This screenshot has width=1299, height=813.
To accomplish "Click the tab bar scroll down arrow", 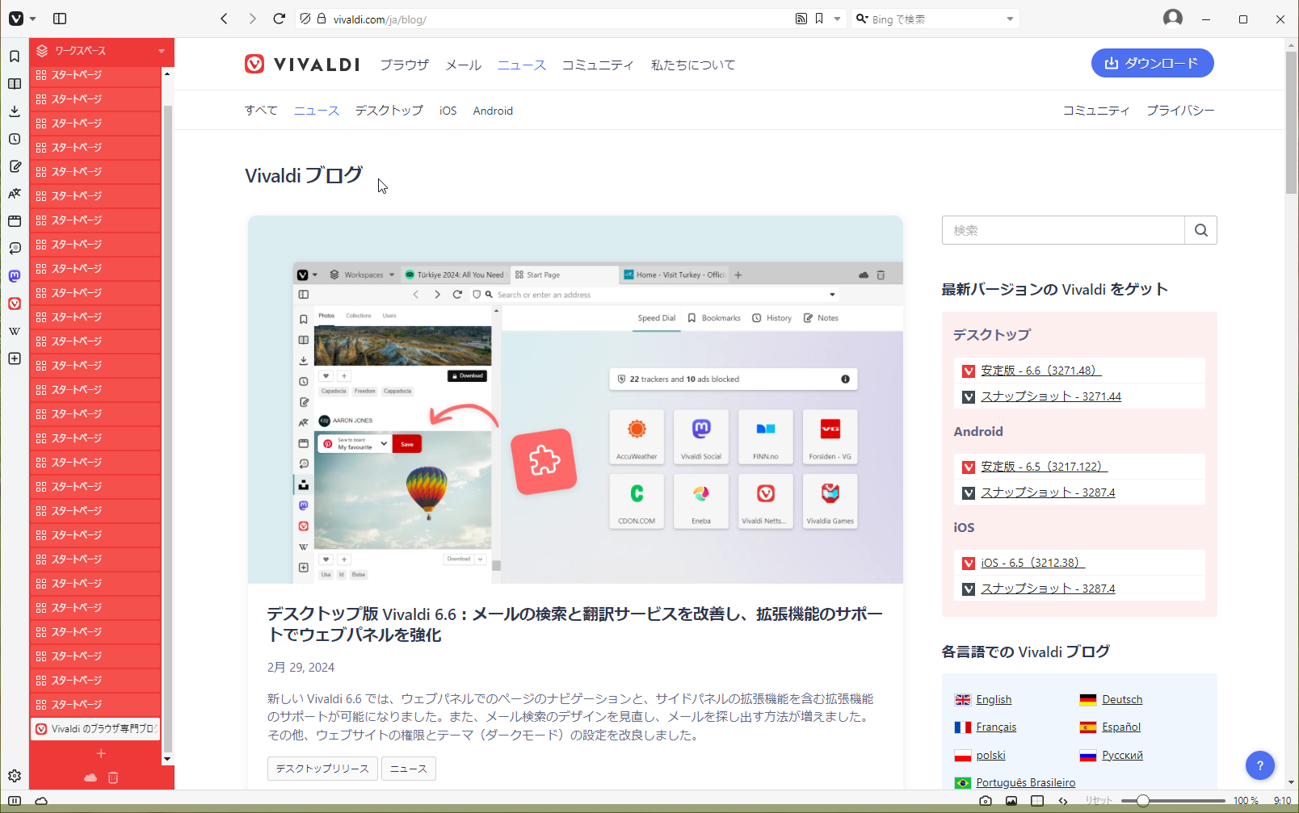I will pos(167,759).
